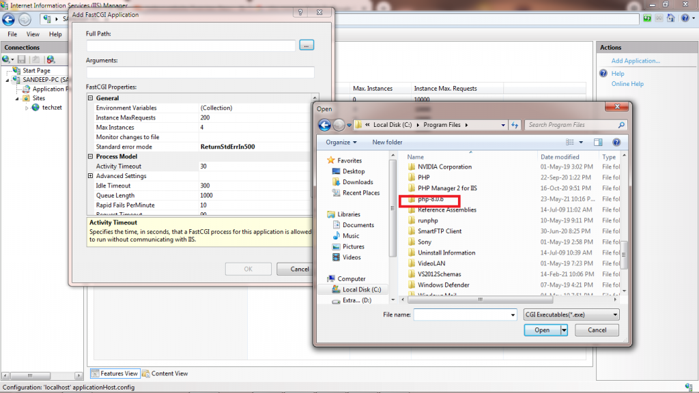Screen dimensions: 699x393
Task: Click the Start Page icon in Connections
Action: point(16,70)
